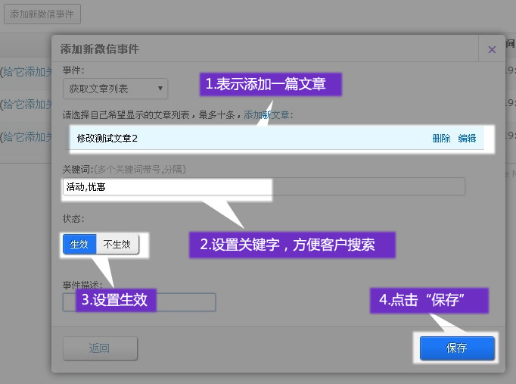Close the 添加新微信事件 dialog with X
The width and height of the screenshot is (516, 384).
492,49
